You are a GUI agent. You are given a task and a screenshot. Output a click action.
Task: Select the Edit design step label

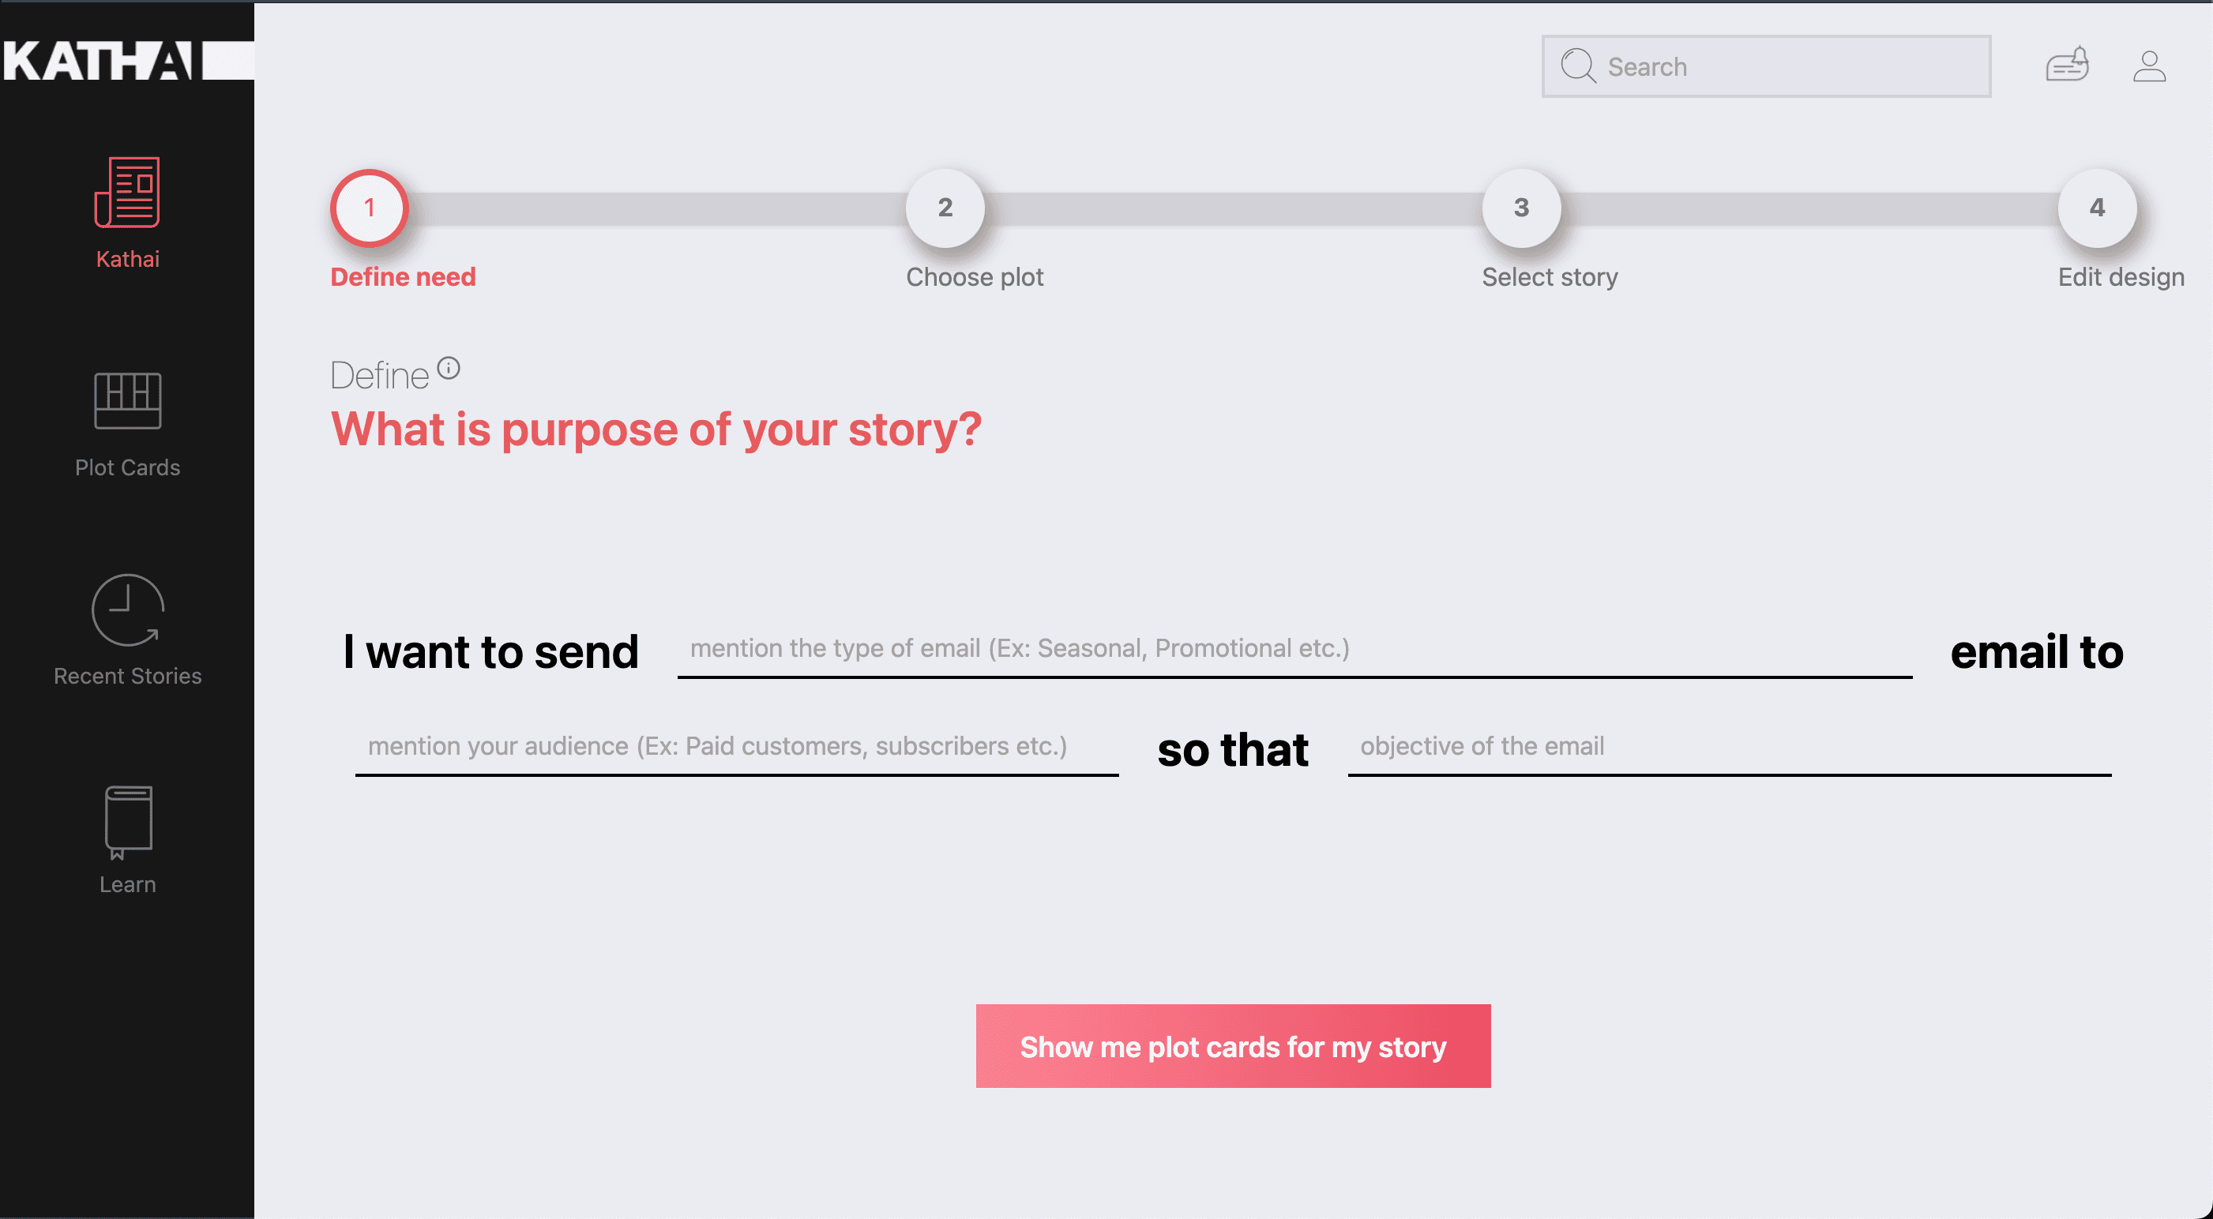pos(2121,277)
